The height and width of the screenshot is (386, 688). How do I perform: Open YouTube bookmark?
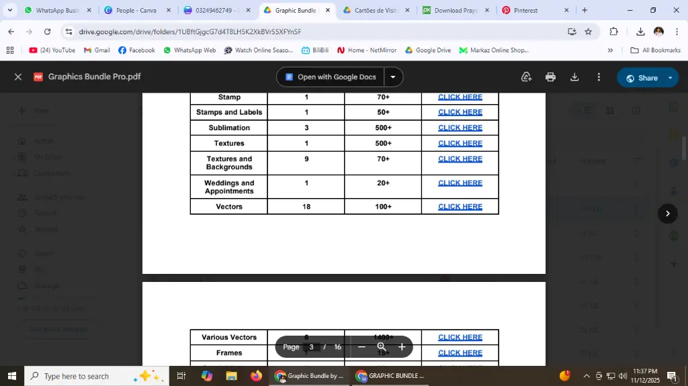coord(52,50)
